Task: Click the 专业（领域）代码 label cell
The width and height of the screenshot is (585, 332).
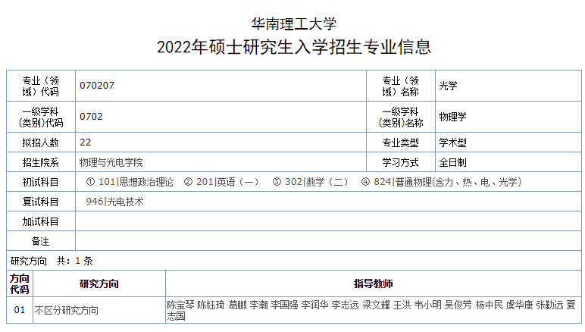Action: tap(41, 86)
